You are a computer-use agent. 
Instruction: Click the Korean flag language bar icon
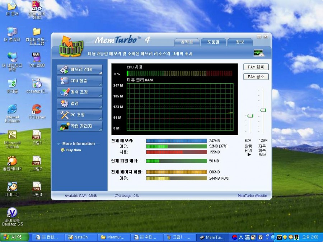[x=235, y=237]
